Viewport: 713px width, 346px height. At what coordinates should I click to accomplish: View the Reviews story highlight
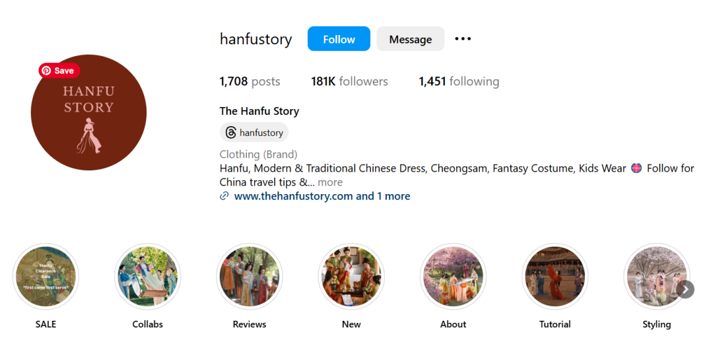[249, 277]
